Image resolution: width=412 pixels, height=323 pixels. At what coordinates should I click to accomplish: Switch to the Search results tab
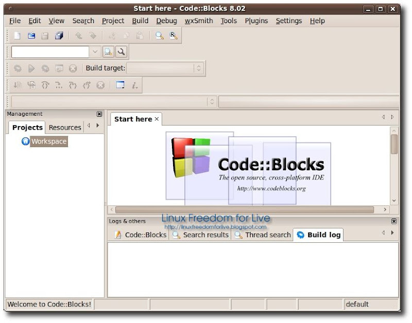tap(200, 235)
